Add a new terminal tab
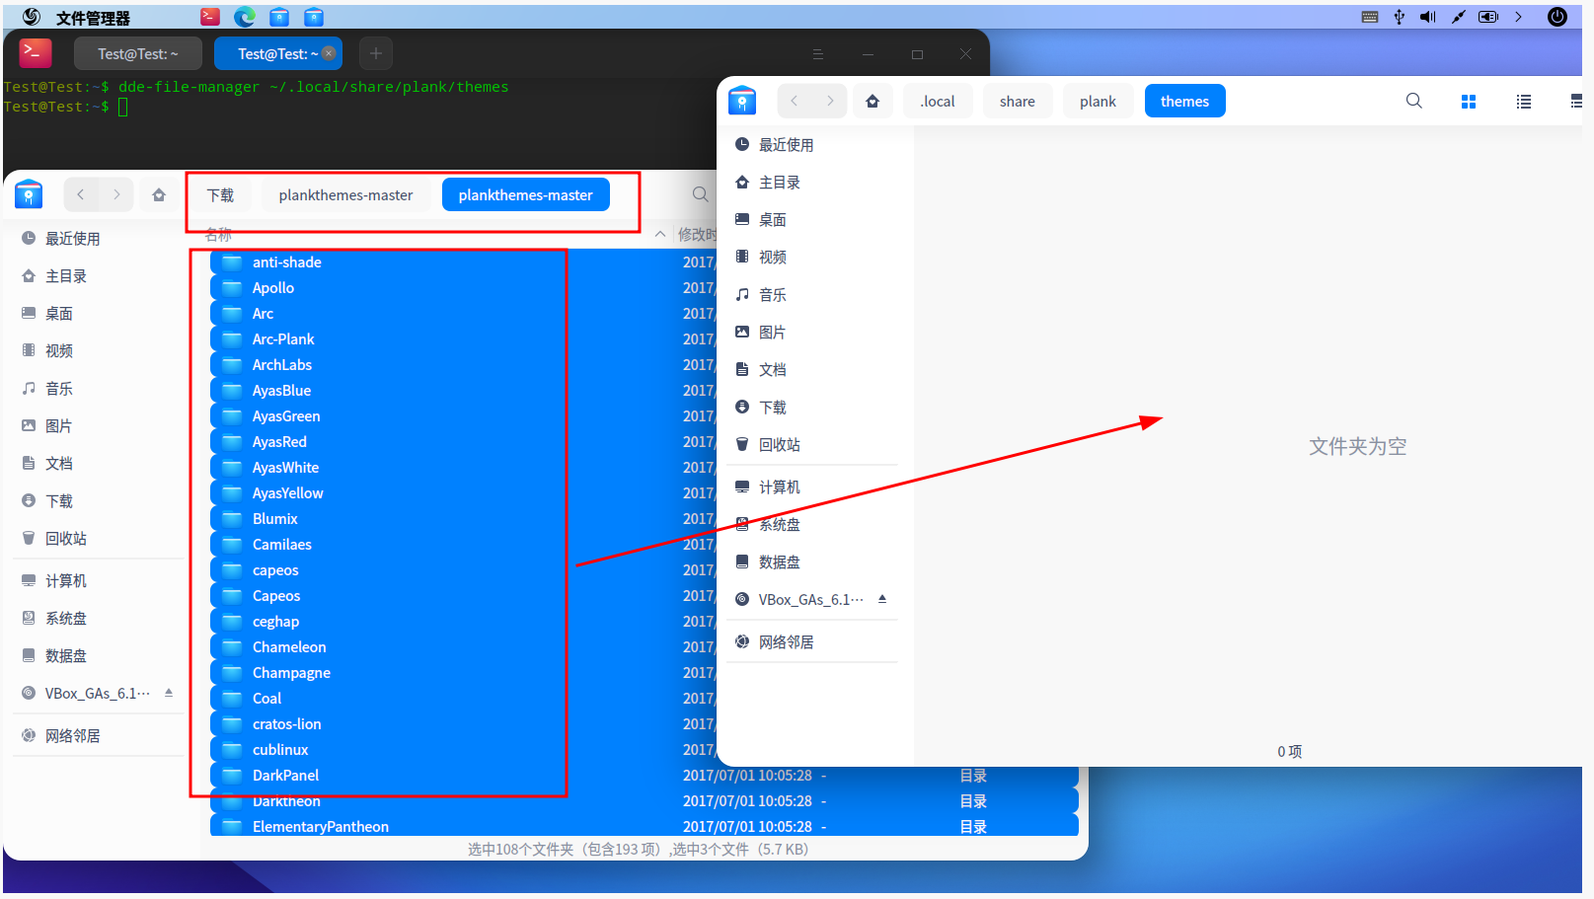 (376, 53)
